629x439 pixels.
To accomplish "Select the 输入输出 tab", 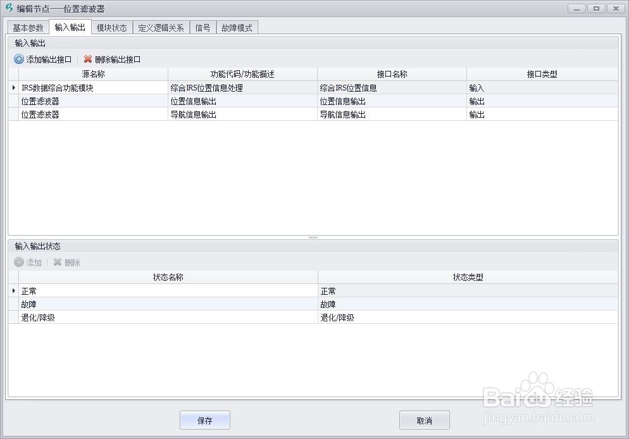I will (70, 27).
